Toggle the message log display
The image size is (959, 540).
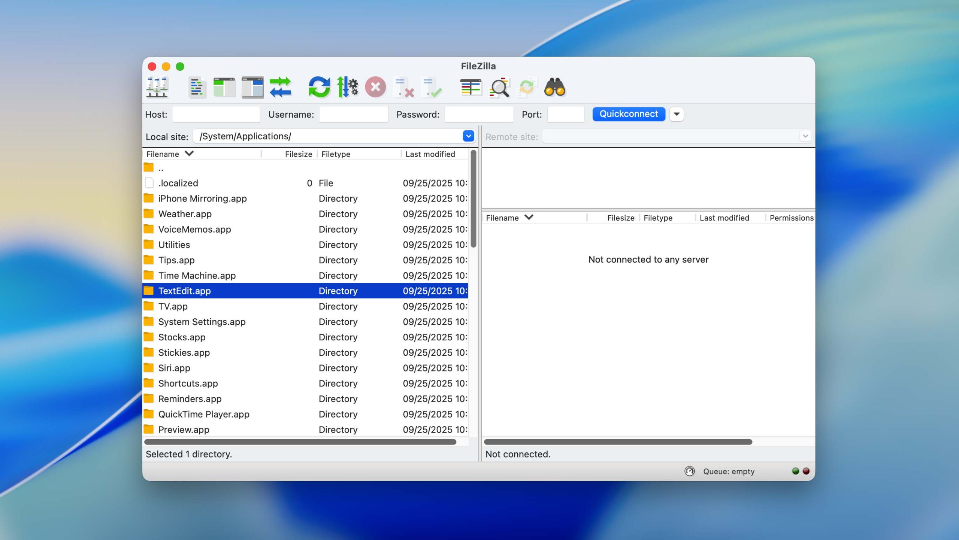point(196,87)
